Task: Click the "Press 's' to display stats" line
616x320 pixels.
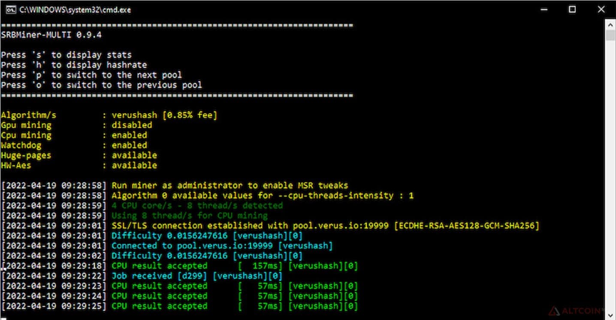Action: [66, 55]
